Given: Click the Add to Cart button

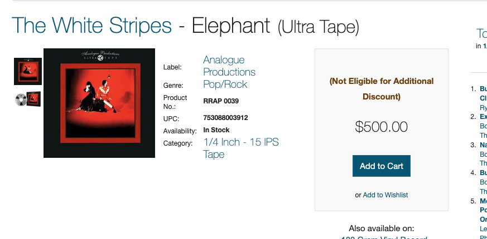Looking at the screenshot, I should (382, 166).
